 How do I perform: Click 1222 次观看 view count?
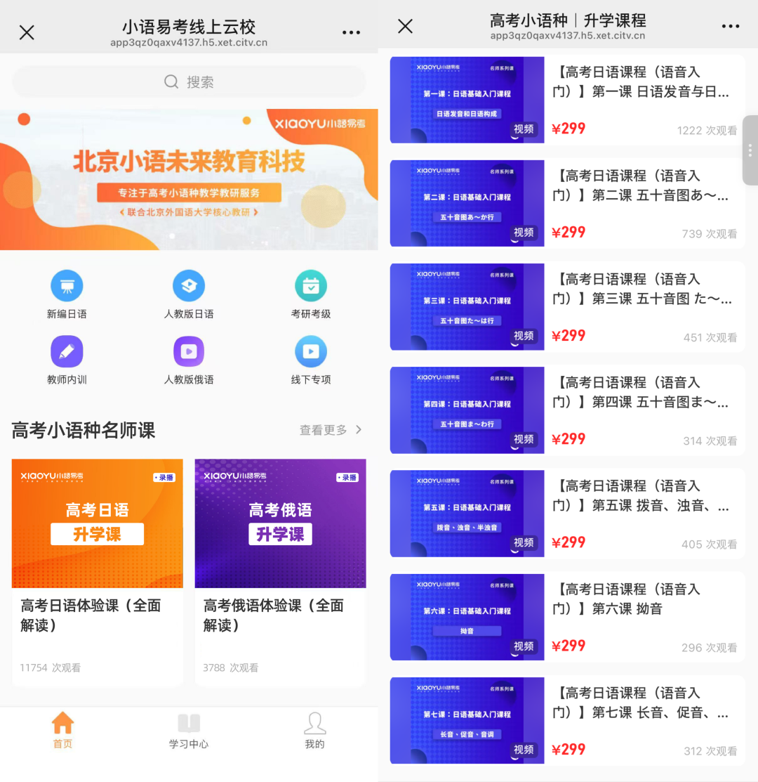pyautogui.click(x=707, y=131)
